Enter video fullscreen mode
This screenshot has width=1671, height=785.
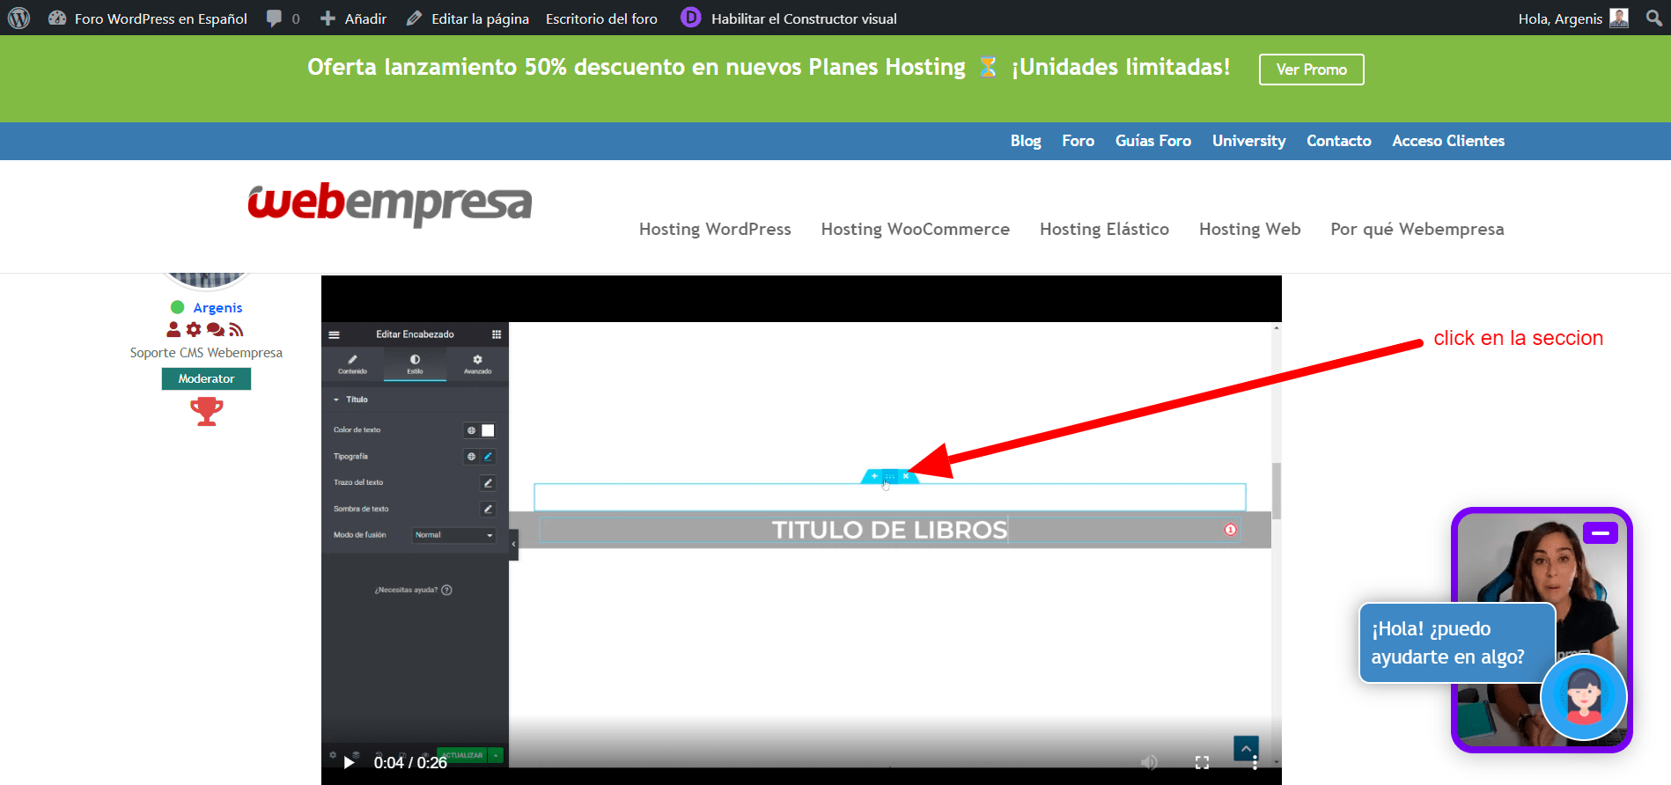1202,762
